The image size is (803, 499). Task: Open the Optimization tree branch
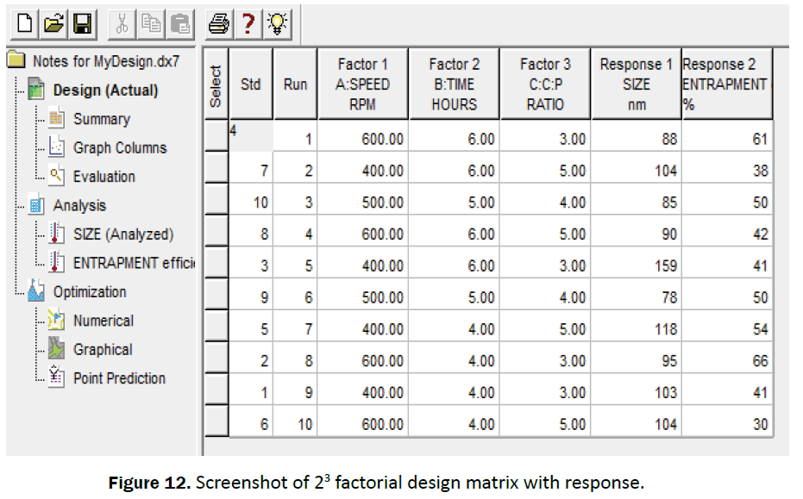pyautogui.click(x=90, y=292)
